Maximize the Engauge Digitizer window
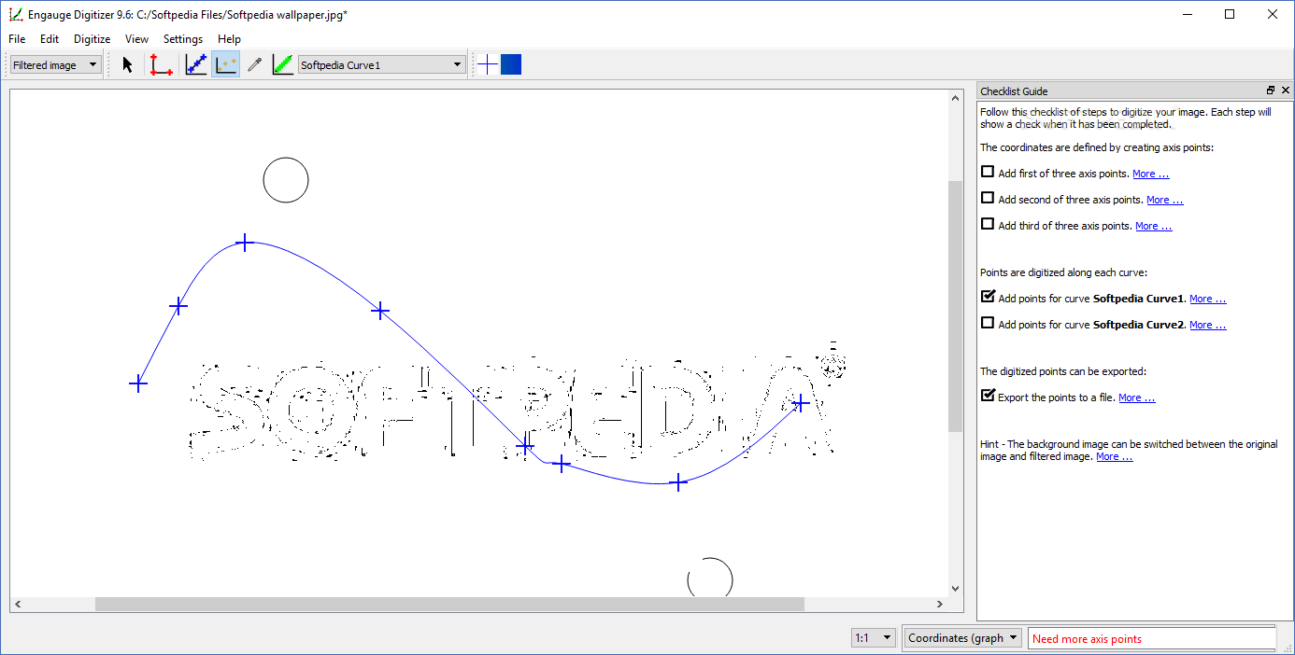Image resolution: width=1295 pixels, height=655 pixels. (1230, 14)
